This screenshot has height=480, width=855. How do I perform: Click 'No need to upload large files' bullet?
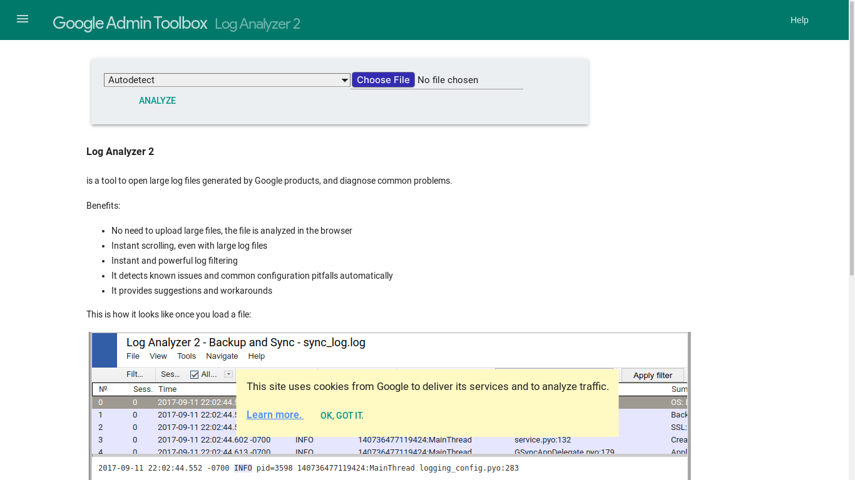point(232,231)
